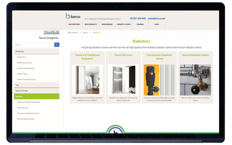The height and width of the screenshot is (145, 232).
Task: Open Modern & Traditional Radiators sidebar item
Action: click(x=28, y=102)
